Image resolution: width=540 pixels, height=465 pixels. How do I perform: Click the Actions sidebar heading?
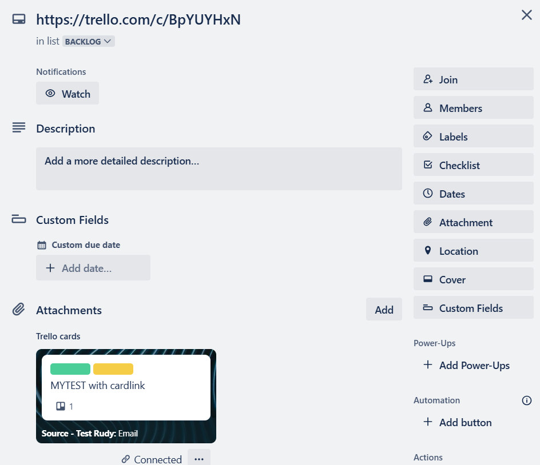click(428, 458)
